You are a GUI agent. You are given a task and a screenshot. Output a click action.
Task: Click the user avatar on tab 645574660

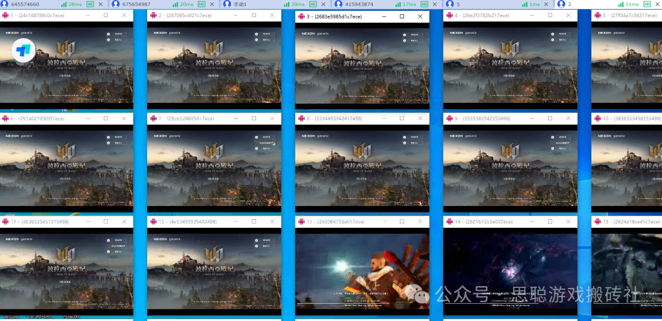click(x=5, y=4)
